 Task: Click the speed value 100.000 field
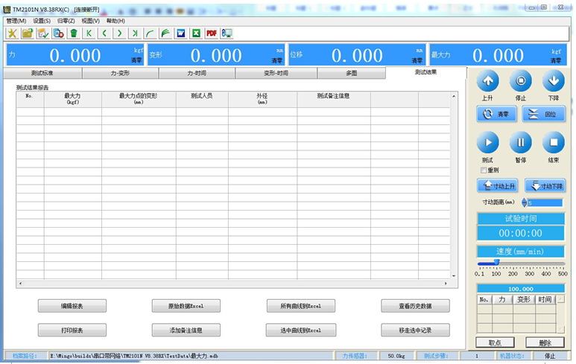(521, 289)
